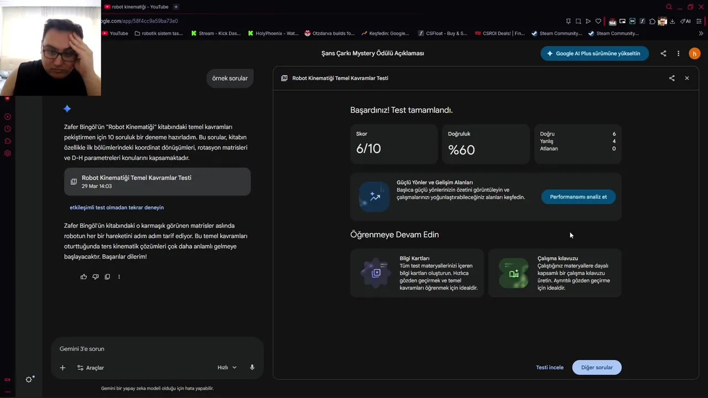708x398 pixels.
Task: Click the plus icon to add files
Action: point(63,368)
